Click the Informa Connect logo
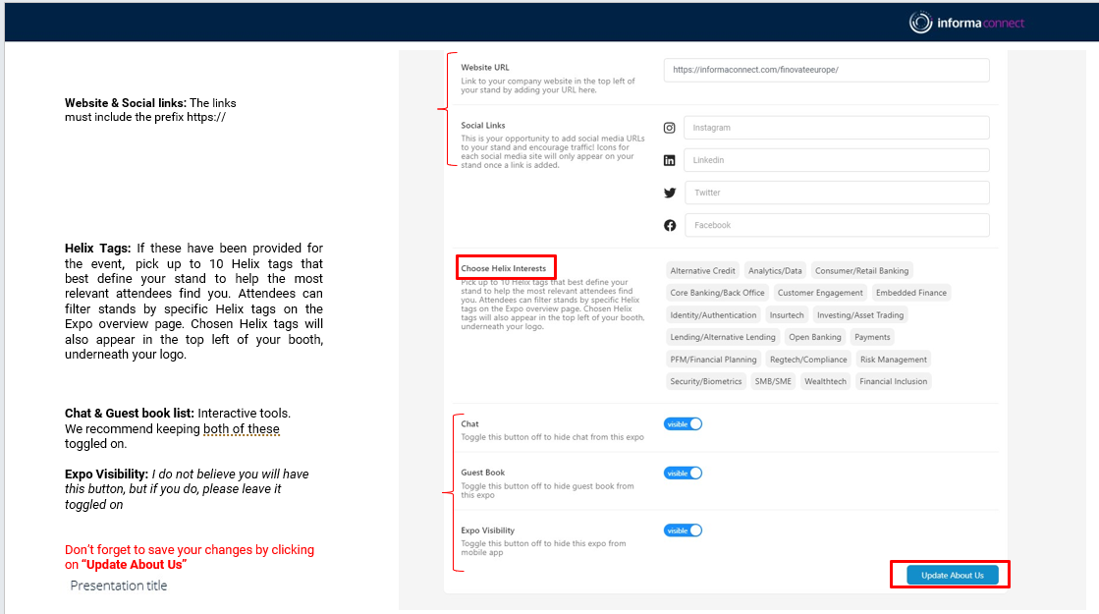Viewport: 1099px width, 614px height. tap(966, 23)
